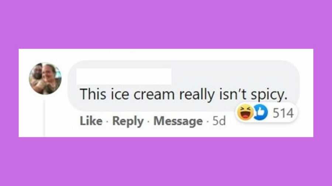Click the word "really" in the comment

pyautogui.click(x=197, y=95)
